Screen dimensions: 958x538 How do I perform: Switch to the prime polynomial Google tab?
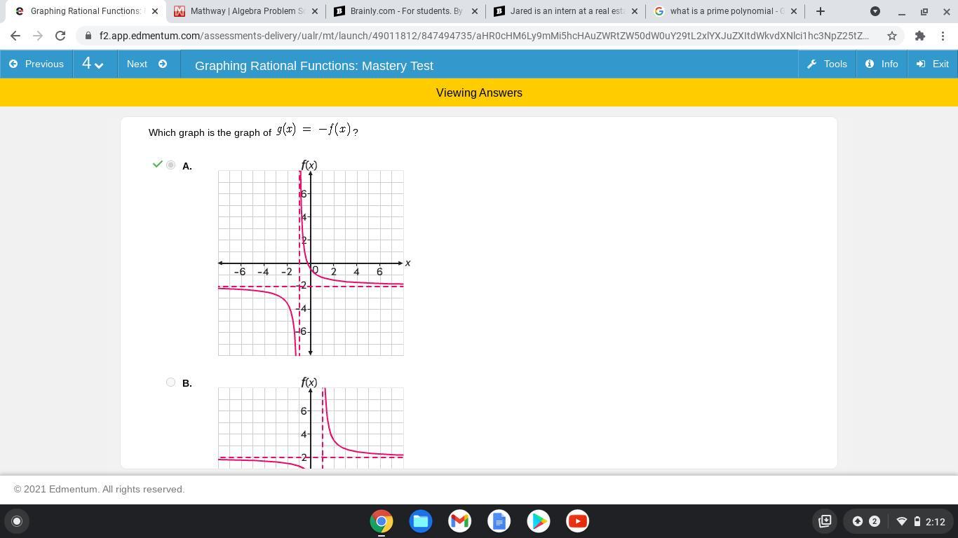[726, 11]
